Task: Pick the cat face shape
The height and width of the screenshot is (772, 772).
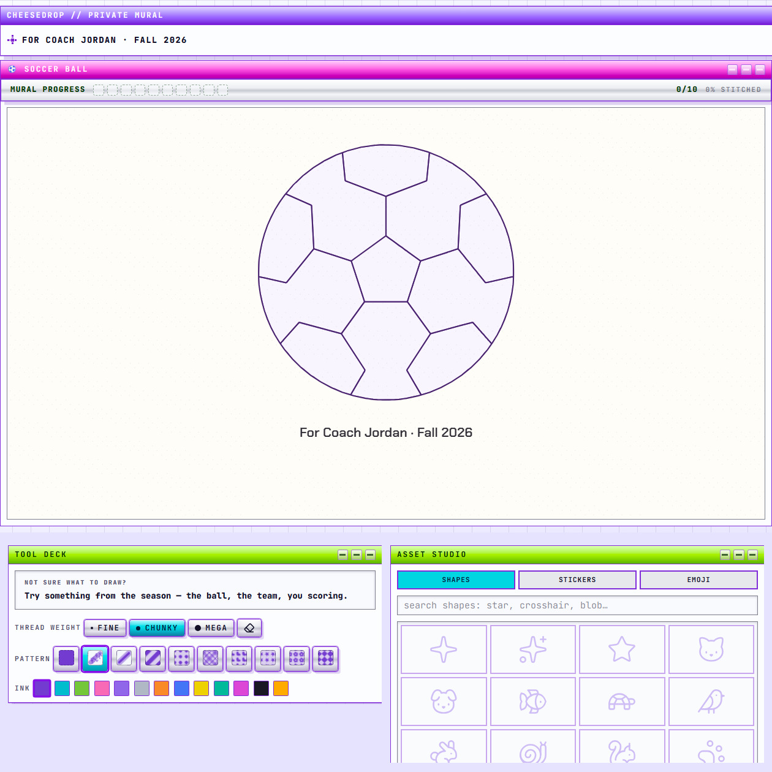Action: tap(711, 649)
